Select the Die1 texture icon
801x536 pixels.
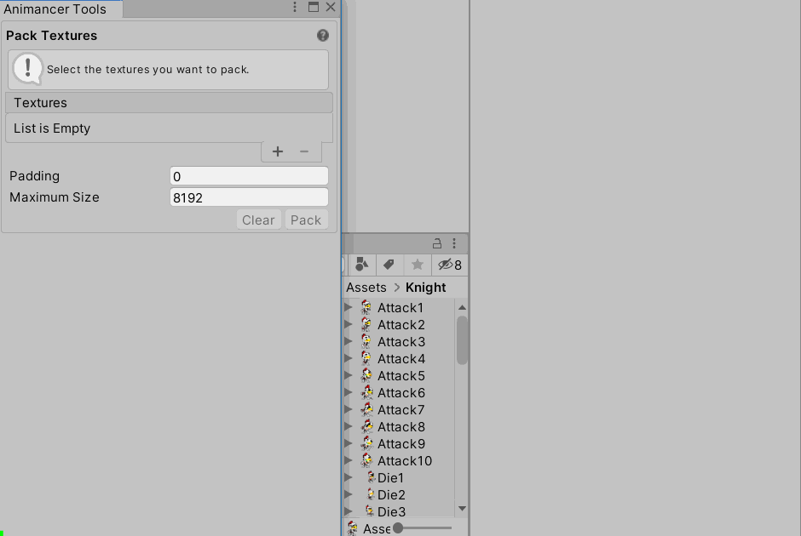[372, 477]
